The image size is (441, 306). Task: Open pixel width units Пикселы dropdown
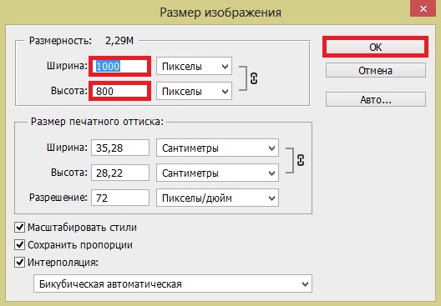click(194, 66)
